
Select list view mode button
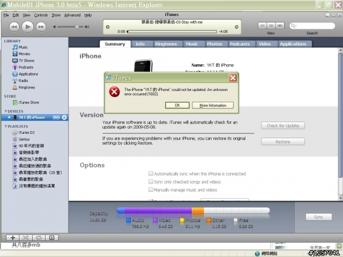click(262, 26)
